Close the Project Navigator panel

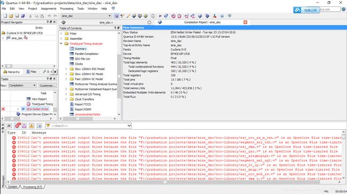54,22
